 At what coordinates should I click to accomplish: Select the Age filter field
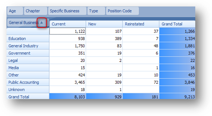(x=15, y=11)
